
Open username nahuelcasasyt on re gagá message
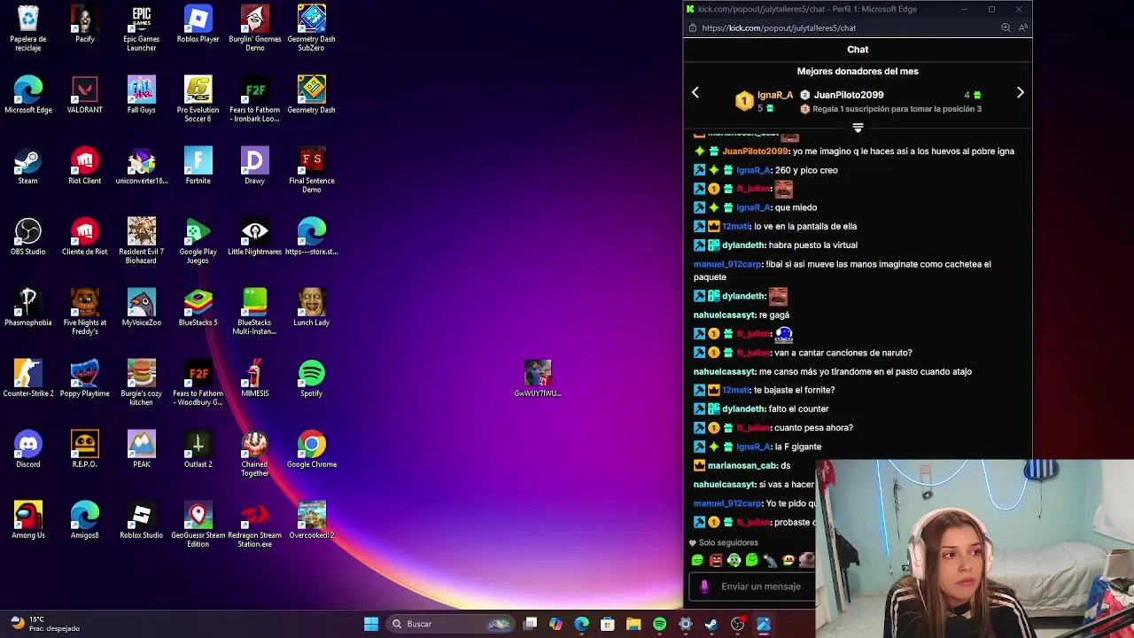point(725,315)
